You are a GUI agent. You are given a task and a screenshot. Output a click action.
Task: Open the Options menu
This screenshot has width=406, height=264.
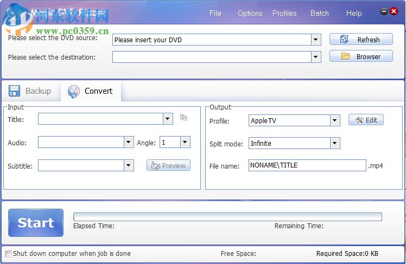(x=250, y=13)
